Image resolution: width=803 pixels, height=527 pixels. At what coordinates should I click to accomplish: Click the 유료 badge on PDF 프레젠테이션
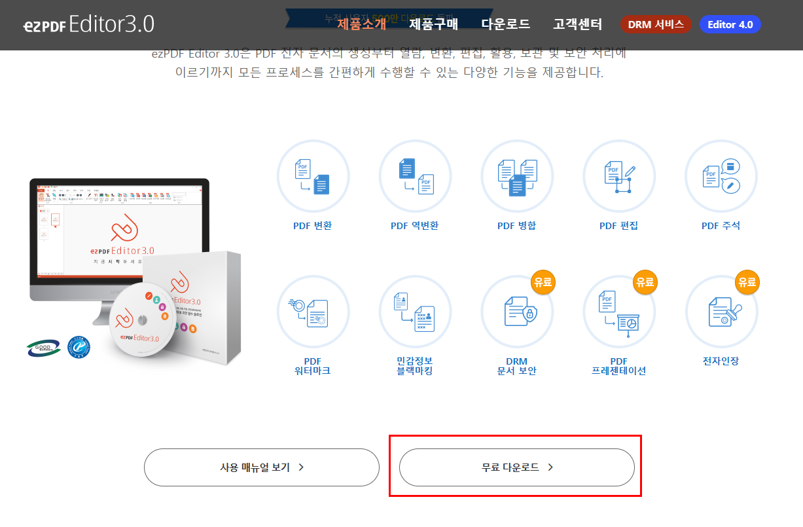645,283
